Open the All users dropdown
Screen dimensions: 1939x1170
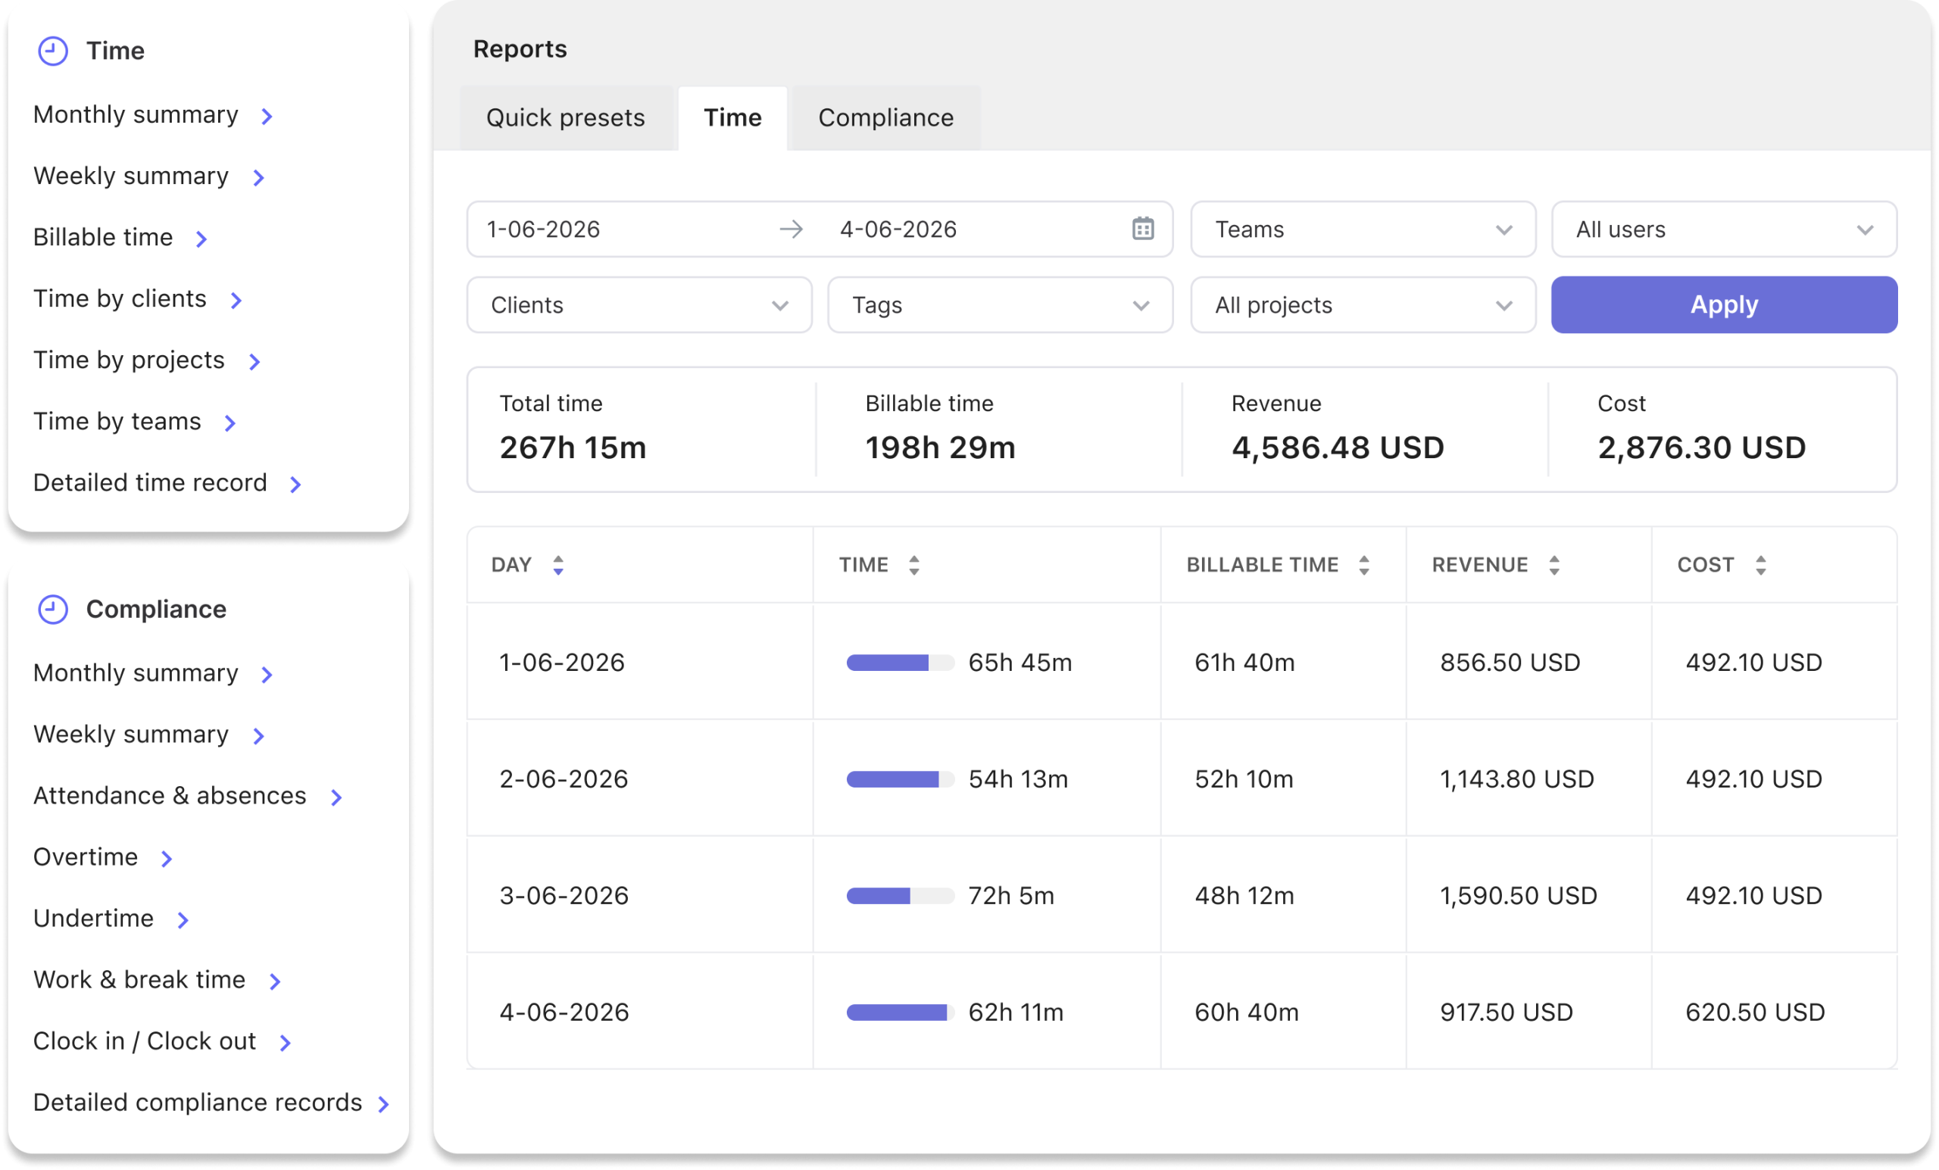tap(1724, 229)
